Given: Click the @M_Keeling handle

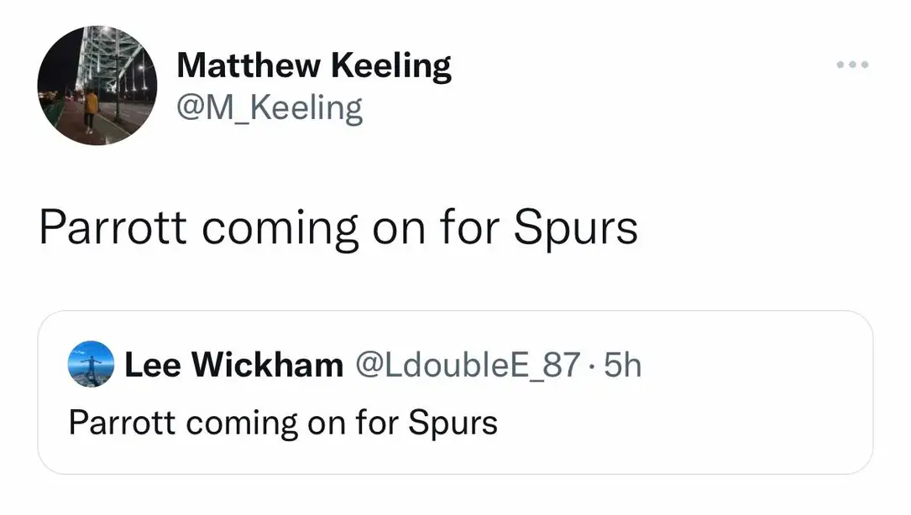Looking at the screenshot, I should pyautogui.click(x=270, y=108).
